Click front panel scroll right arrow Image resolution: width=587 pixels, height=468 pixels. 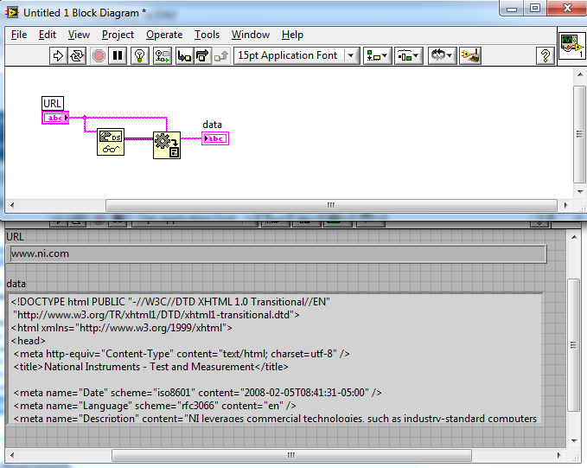(559, 456)
